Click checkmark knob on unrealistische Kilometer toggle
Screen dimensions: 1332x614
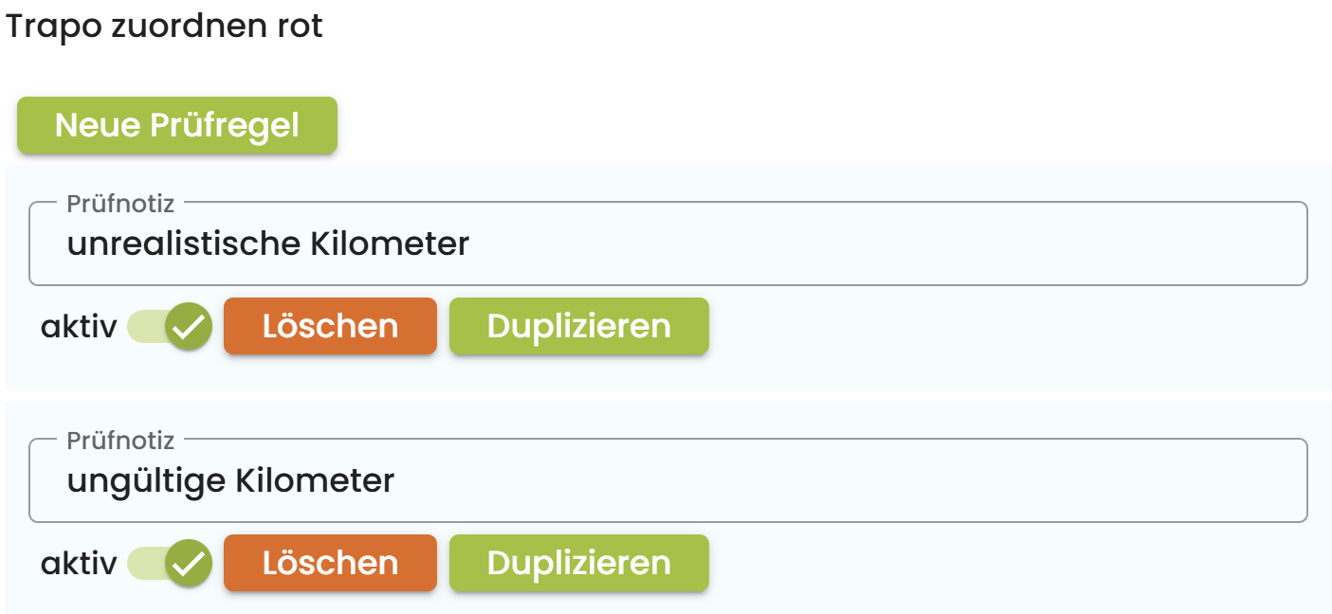coord(189,327)
